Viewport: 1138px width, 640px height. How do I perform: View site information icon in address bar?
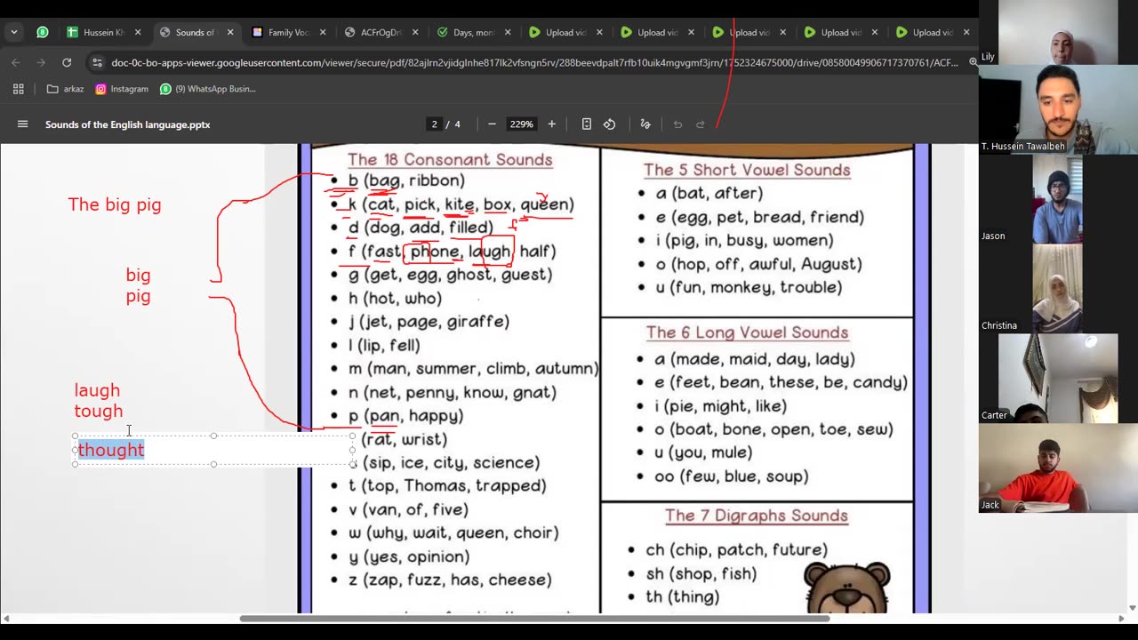pyautogui.click(x=97, y=62)
